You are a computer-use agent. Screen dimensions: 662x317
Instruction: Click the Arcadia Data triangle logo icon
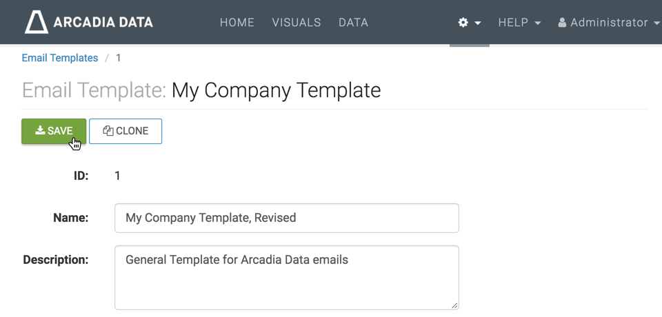tap(37, 22)
